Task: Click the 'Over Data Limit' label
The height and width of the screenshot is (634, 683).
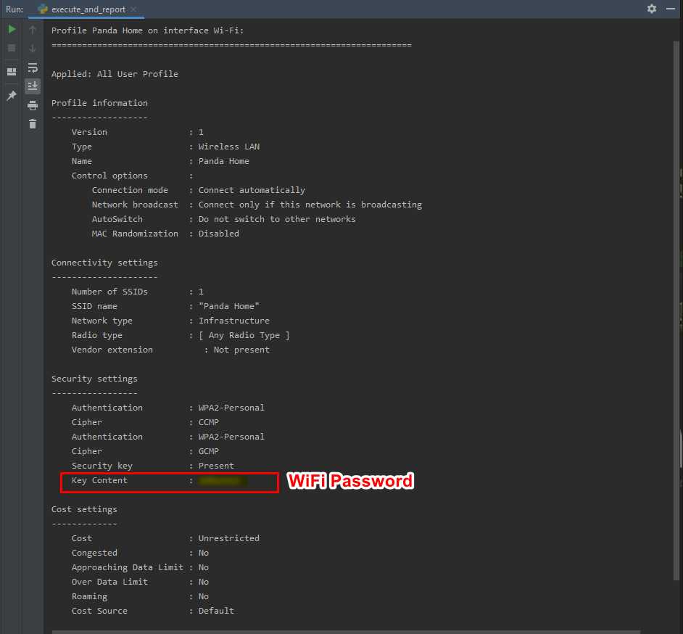Action: pyautogui.click(x=109, y=582)
